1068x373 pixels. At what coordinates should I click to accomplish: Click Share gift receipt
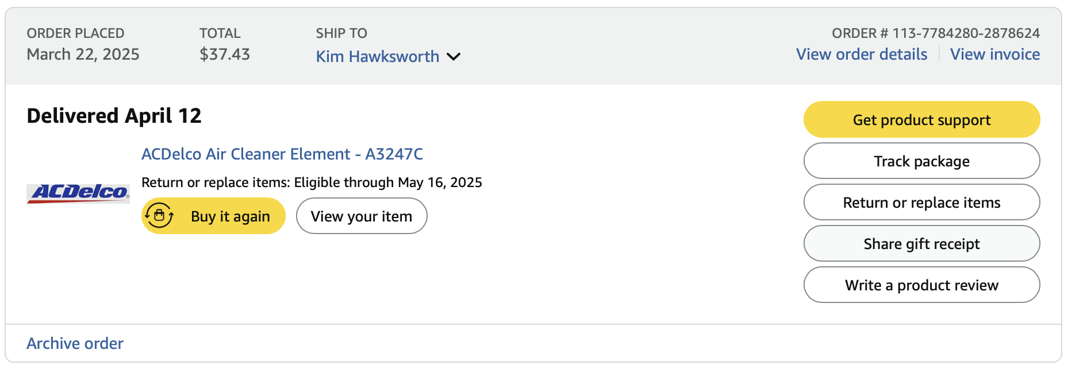pyautogui.click(x=921, y=244)
